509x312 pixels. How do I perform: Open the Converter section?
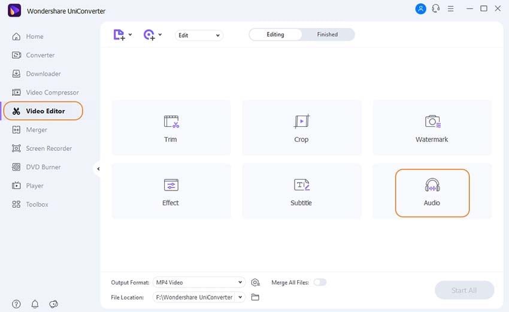click(33, 55)
